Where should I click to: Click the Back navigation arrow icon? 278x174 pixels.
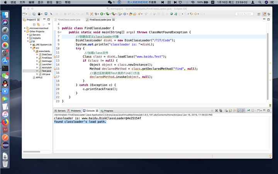pyautogui.click(x=195, y=14)
